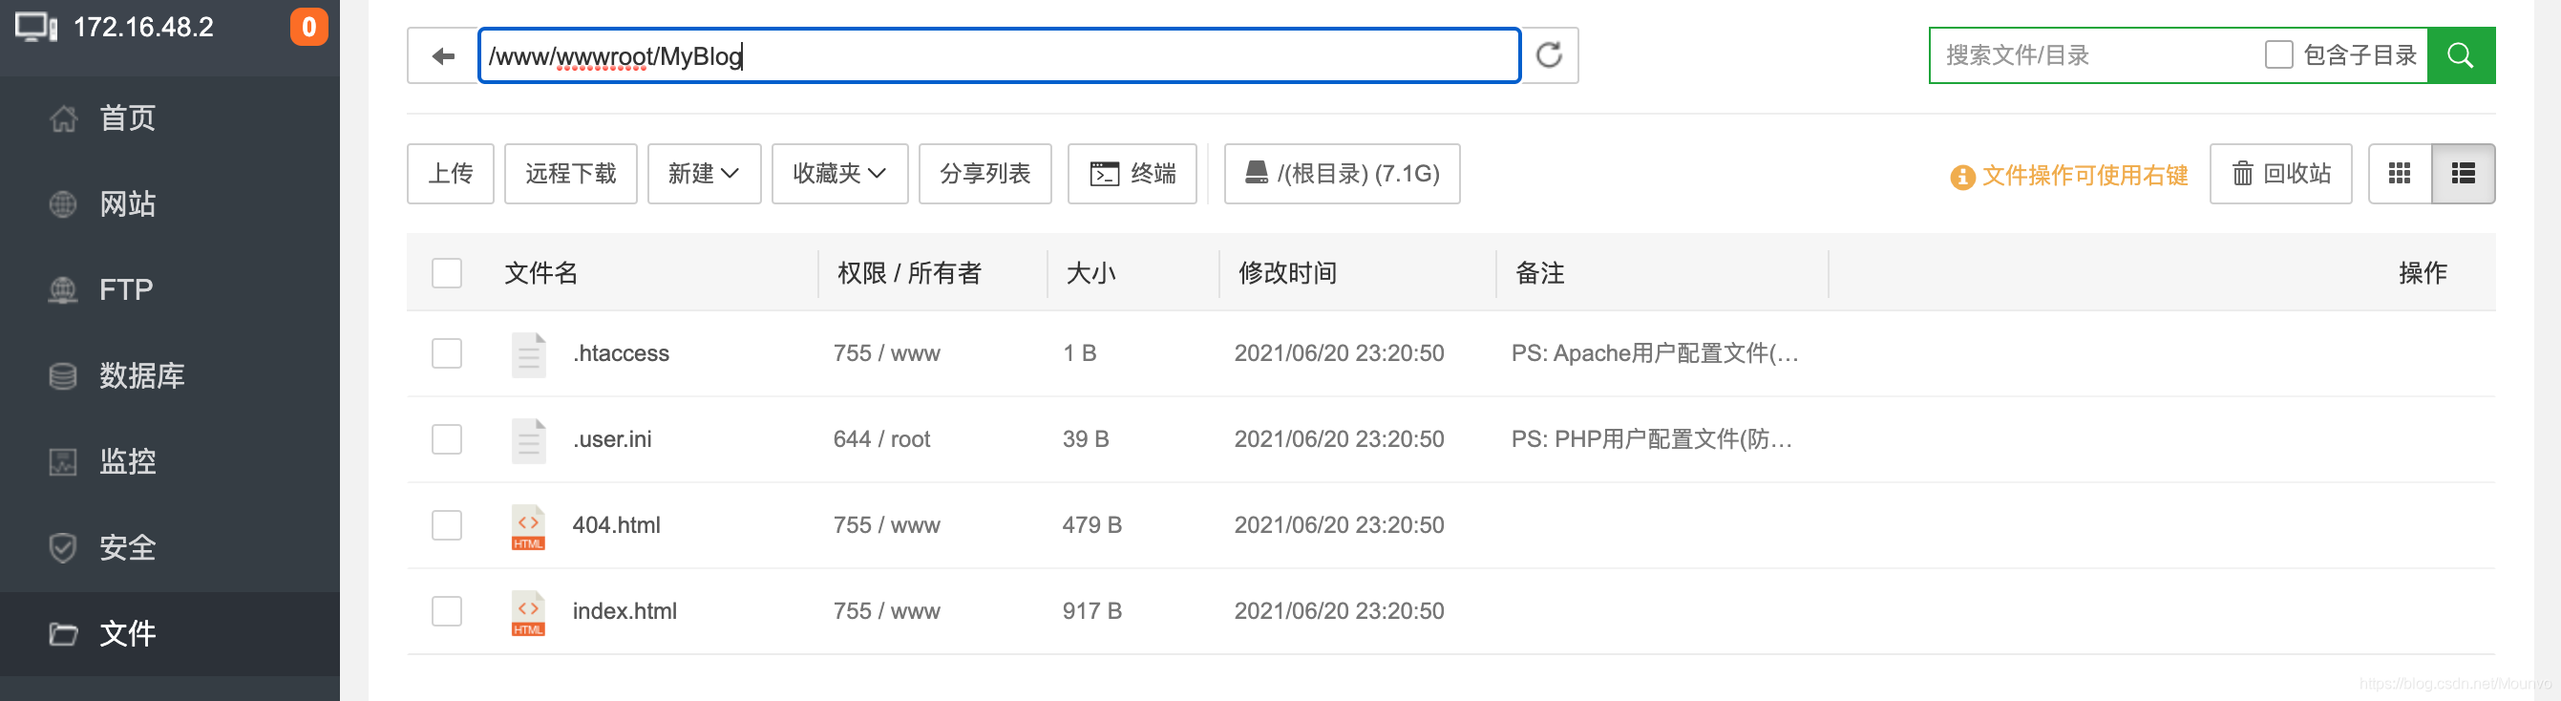Click the 备注 (Remarks) column header
The image size is (2561, 701).
pyautogui.click(x=1540, y=273)
